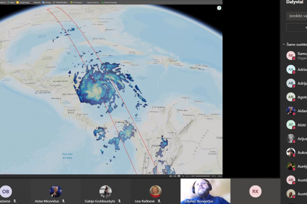The height and width of the screenshot is (204, 307).
Task: Click the help question mark icon on globe
Action: 219,8
